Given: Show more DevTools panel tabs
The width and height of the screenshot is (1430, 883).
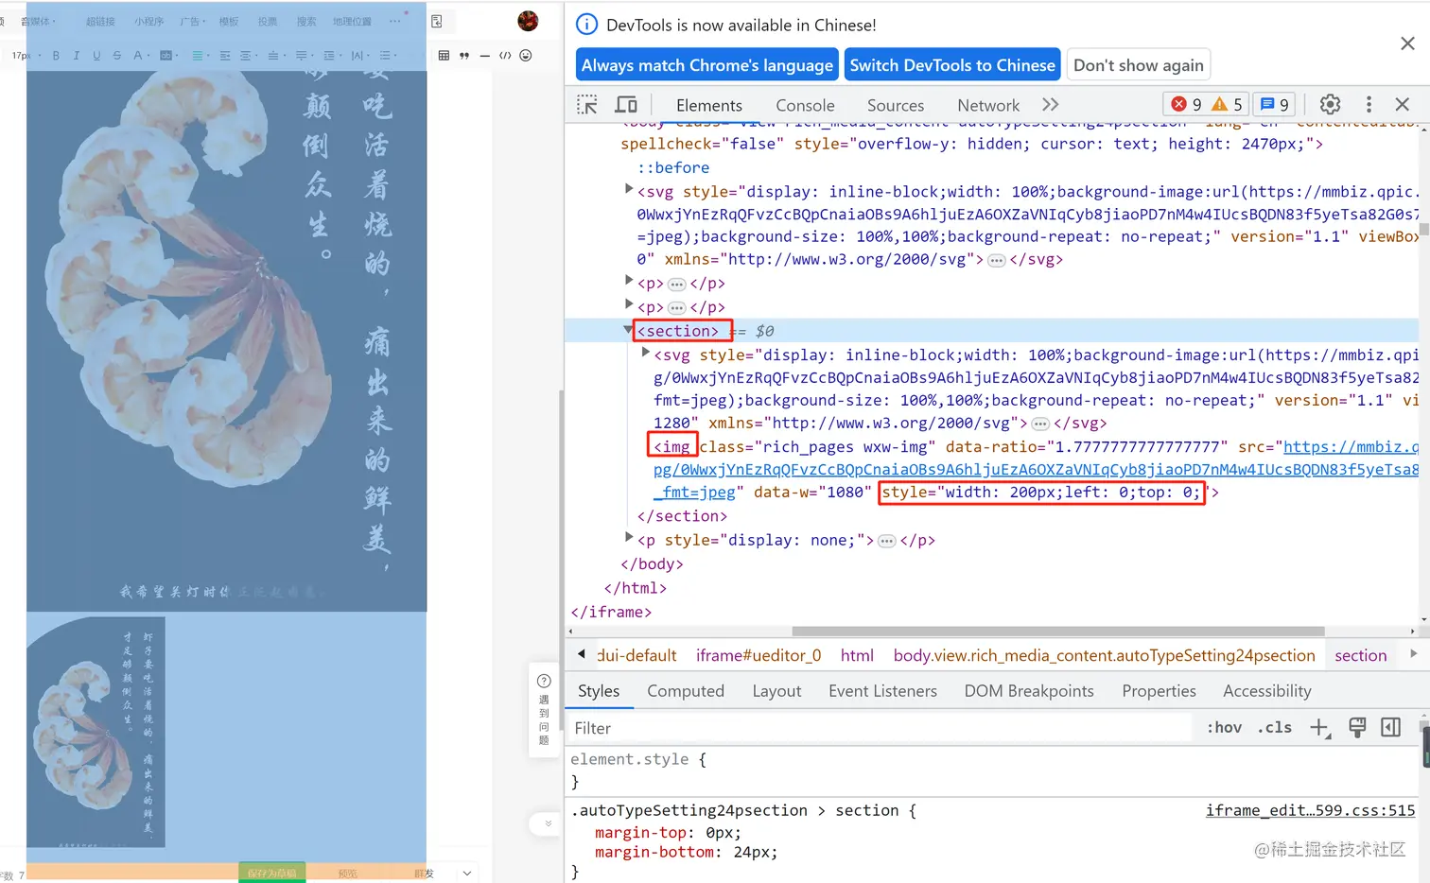Looking at the screenshot, I should click(1050, 104).
